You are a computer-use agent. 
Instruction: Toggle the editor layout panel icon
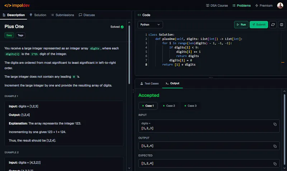click(282, 25)
